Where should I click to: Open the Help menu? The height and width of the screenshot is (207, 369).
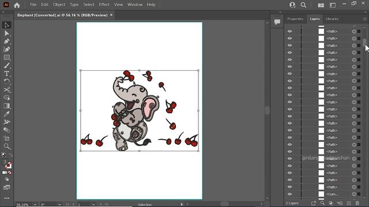click(x=151, y=5)
